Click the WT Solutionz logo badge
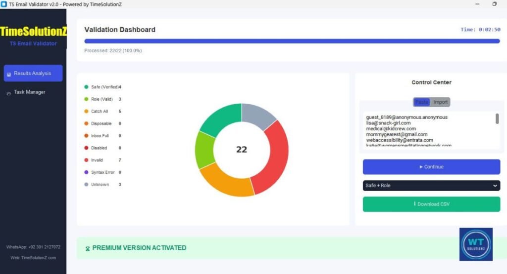The height and width of the screenshot is (274, 507). [x=476, y=244]
